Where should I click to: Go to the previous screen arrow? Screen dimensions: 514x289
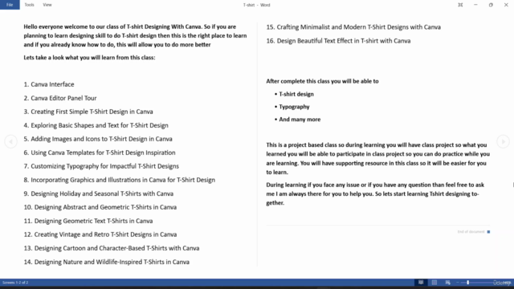(x=10, y=141)
